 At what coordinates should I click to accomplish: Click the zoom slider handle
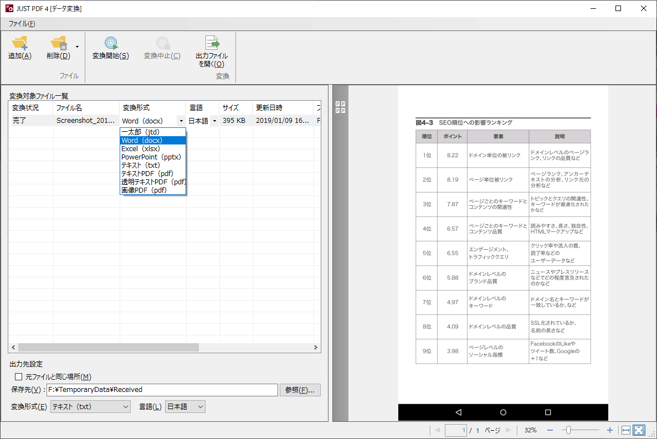(x=568, y=430)
